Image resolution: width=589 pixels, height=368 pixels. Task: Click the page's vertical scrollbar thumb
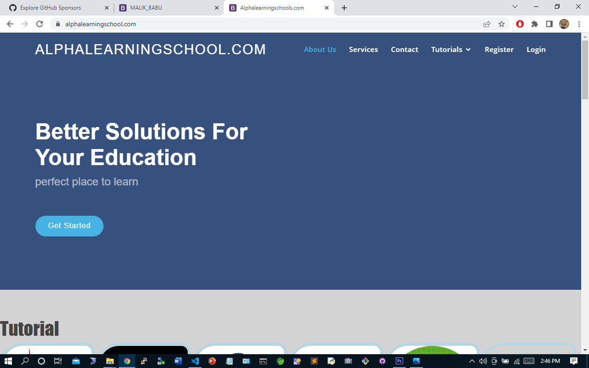[585, 69]
